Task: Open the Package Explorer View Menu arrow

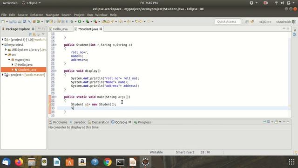Action: [x=43, y=35]
